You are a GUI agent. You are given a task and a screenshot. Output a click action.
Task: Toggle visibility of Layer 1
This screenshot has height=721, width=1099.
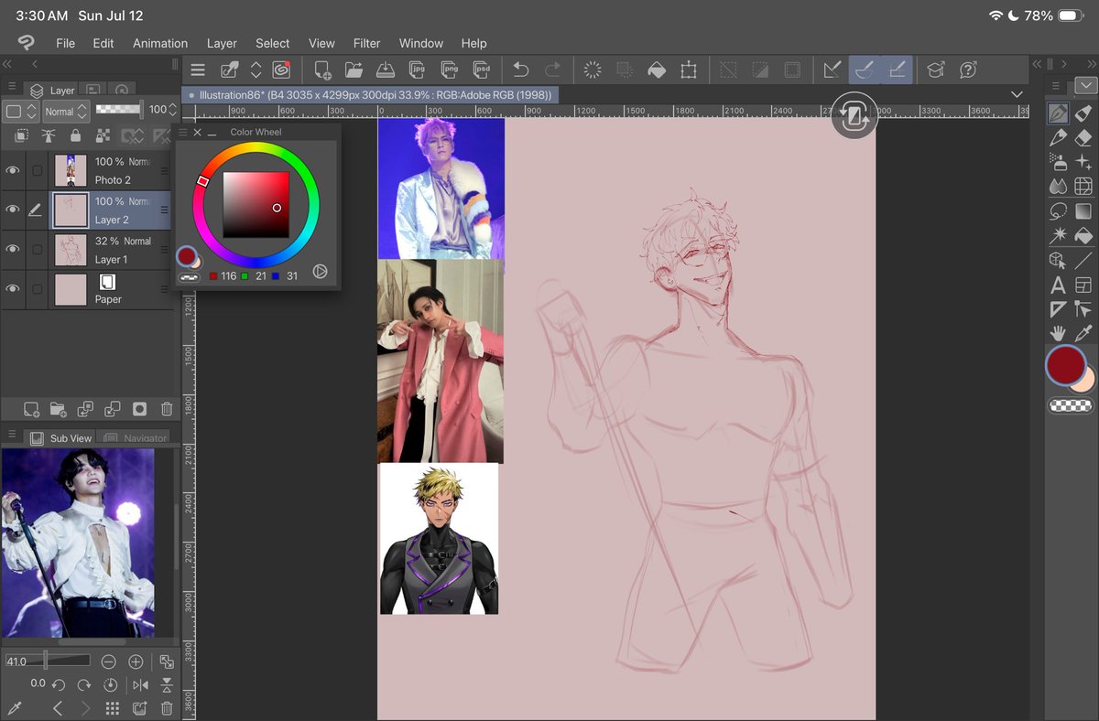(13, 249)
